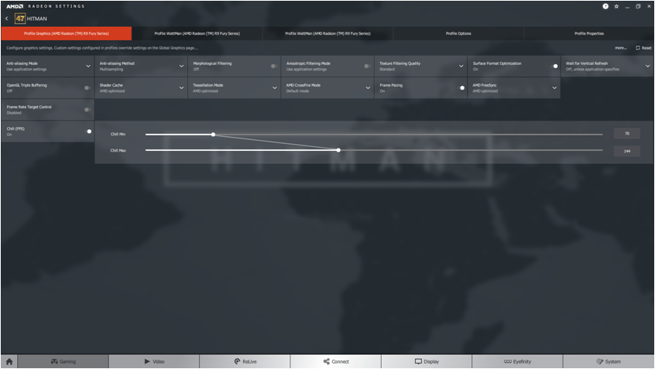
Task: Expand Shader Cache dropdown
Action: [x=181, y=87]
